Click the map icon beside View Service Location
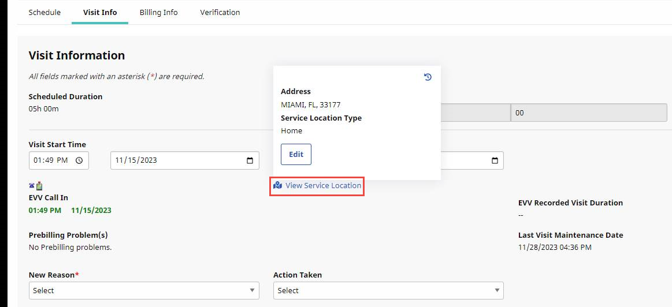This screenshot has width=672, height=307. 277,185
